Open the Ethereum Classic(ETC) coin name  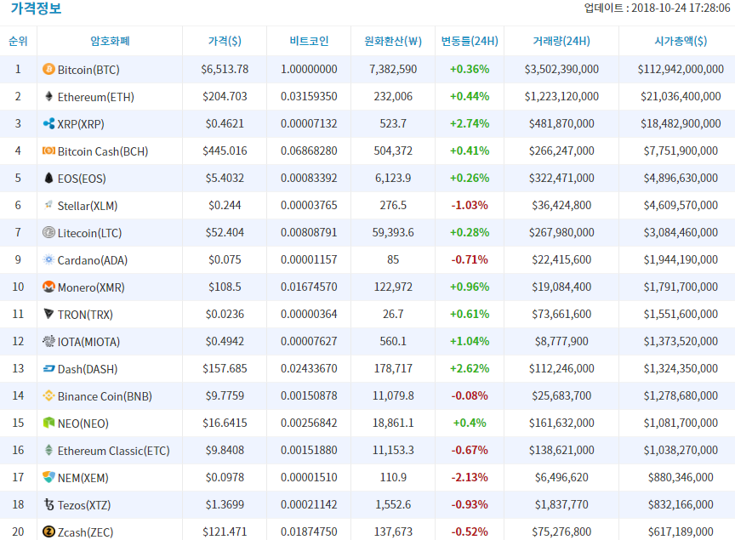(113, 451)
